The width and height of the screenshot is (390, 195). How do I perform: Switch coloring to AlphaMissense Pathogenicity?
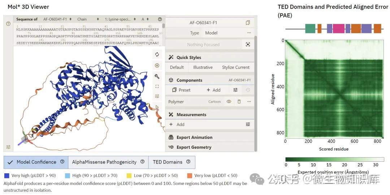(x=108, y=162)
